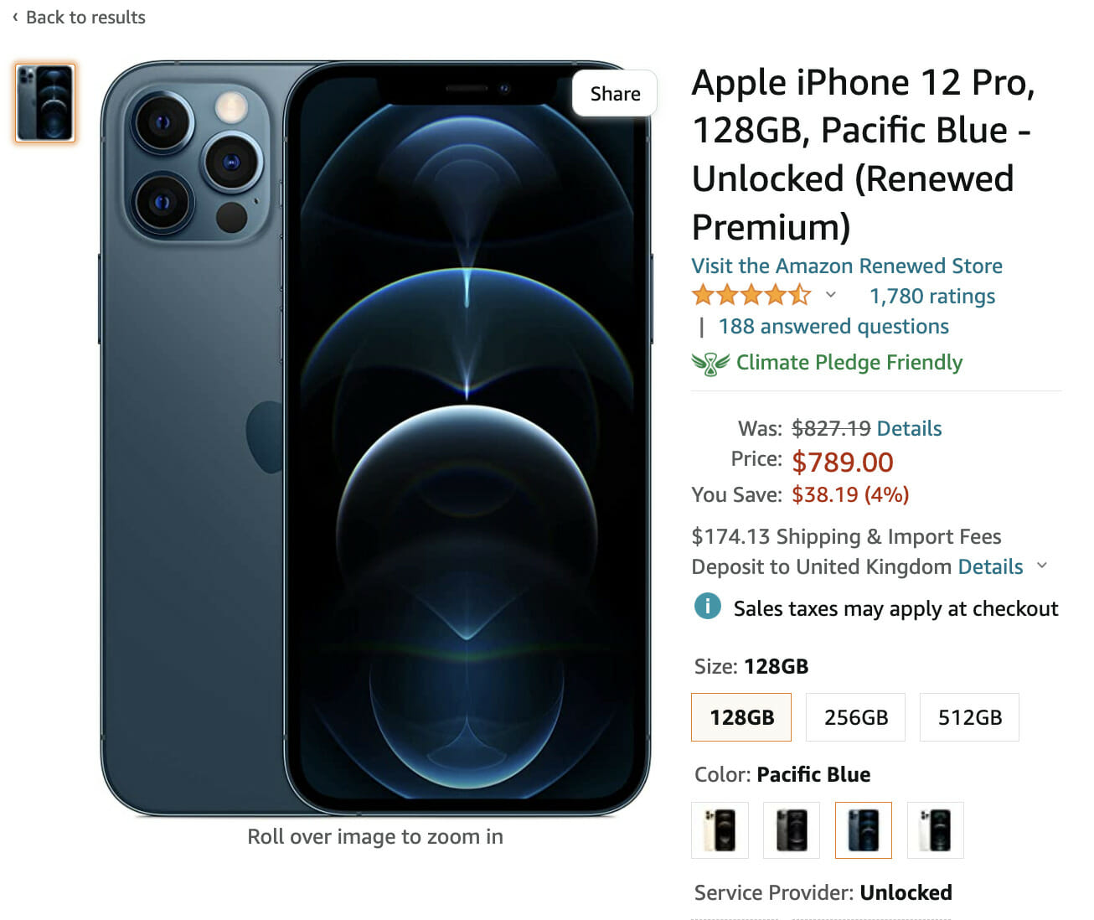Click Details next to the Was price

point(909,428)
